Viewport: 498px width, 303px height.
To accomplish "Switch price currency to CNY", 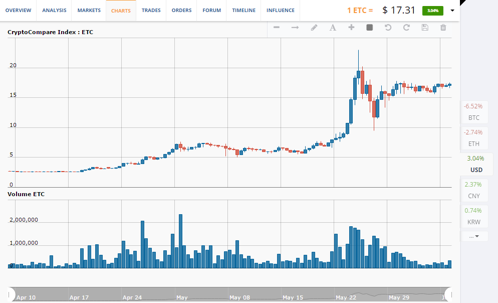I will tap(474, 190).
